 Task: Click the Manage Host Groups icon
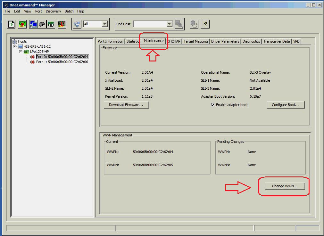[x=194, y=24]
